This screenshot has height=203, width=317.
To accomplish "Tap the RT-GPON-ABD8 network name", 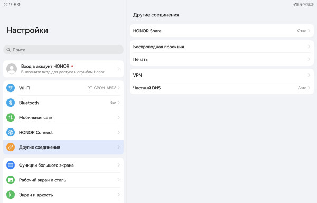I will (x=102, y=88).
